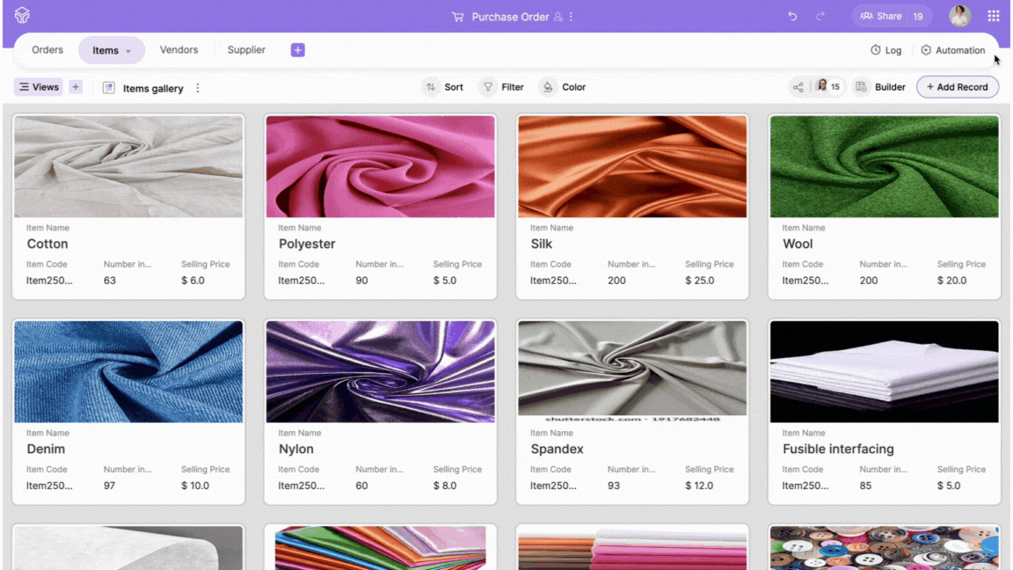Add a new table with the purple plus
The height and width of the screenshot is (570, 1013).
pos(298,50)
